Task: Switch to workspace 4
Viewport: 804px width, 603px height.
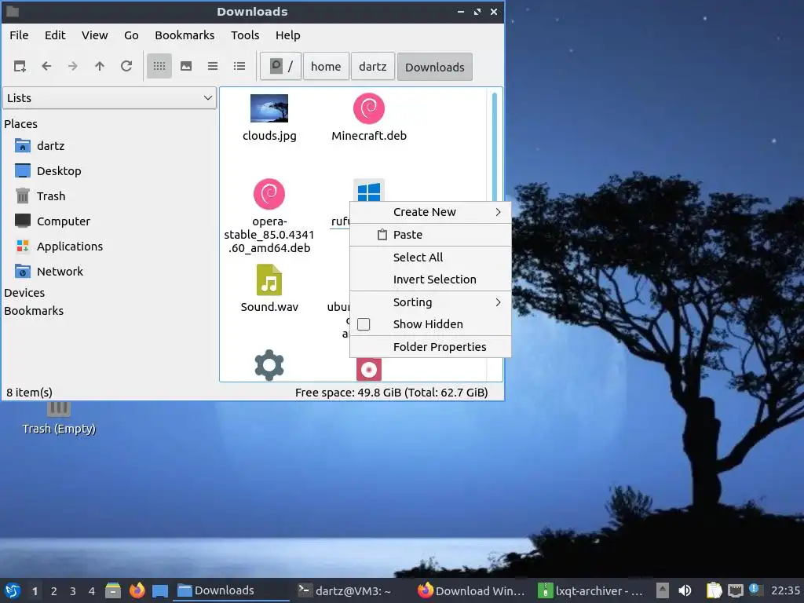Action: 92,591
